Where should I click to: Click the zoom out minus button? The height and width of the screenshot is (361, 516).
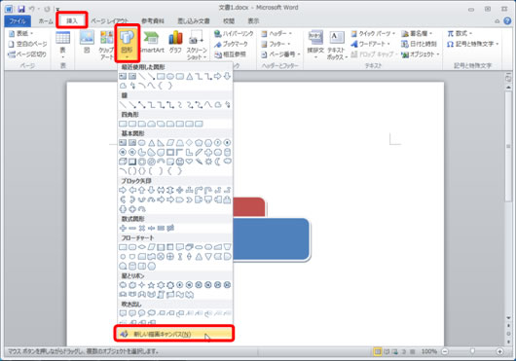[445, 352]
